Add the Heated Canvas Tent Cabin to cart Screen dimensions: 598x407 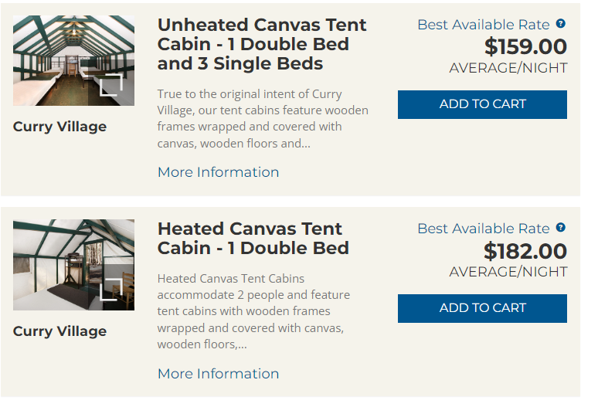(482, 308)
